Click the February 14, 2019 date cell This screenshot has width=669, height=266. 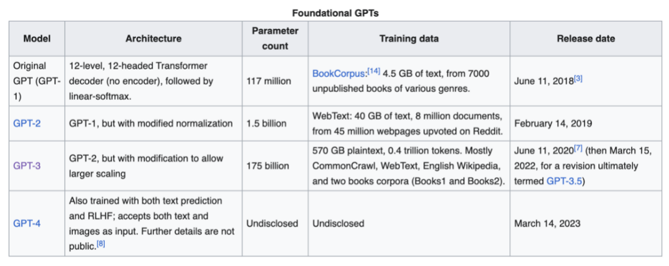[553, 123]
